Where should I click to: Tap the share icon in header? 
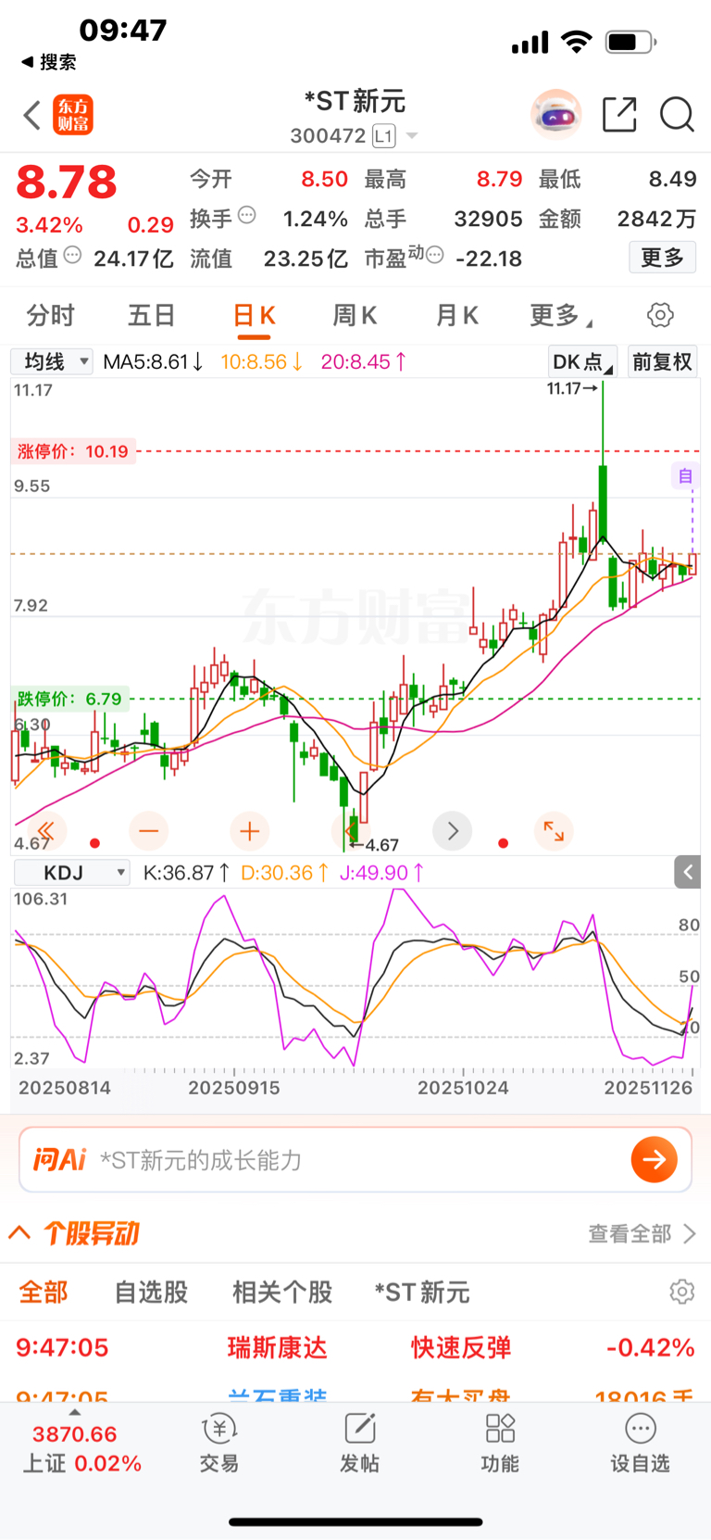pos(619,115)
